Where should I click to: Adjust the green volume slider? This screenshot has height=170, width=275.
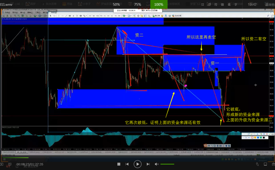click(167, 164)
